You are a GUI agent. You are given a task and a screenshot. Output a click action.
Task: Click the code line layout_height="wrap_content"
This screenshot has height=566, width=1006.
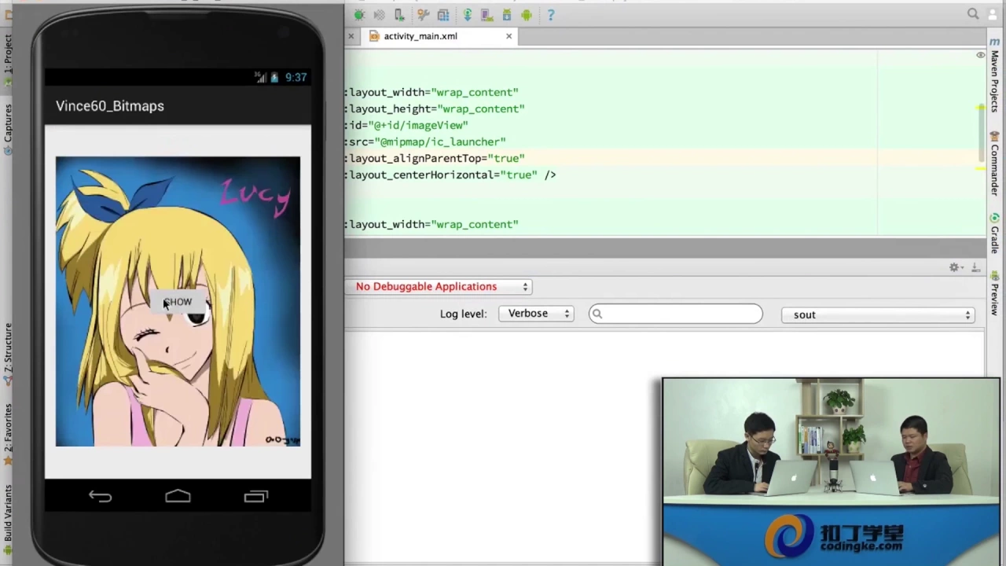click(435, 108)
